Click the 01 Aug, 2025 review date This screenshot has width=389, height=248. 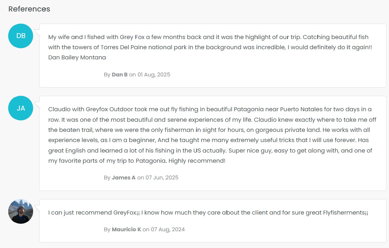(154, 74)
